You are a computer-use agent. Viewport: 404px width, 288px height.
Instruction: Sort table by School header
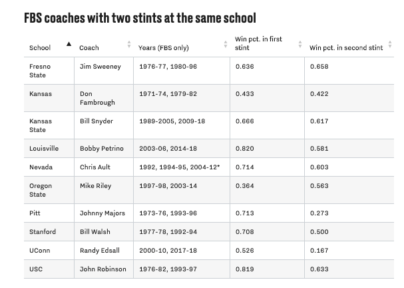(x=40, y=47)
